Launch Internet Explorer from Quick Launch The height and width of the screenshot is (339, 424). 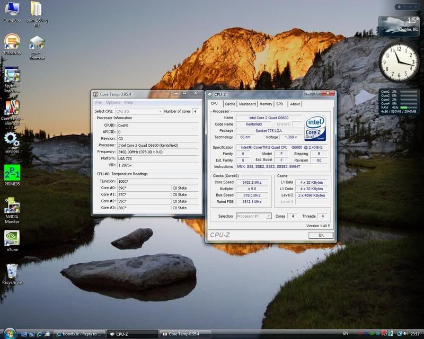click(39, 334)
